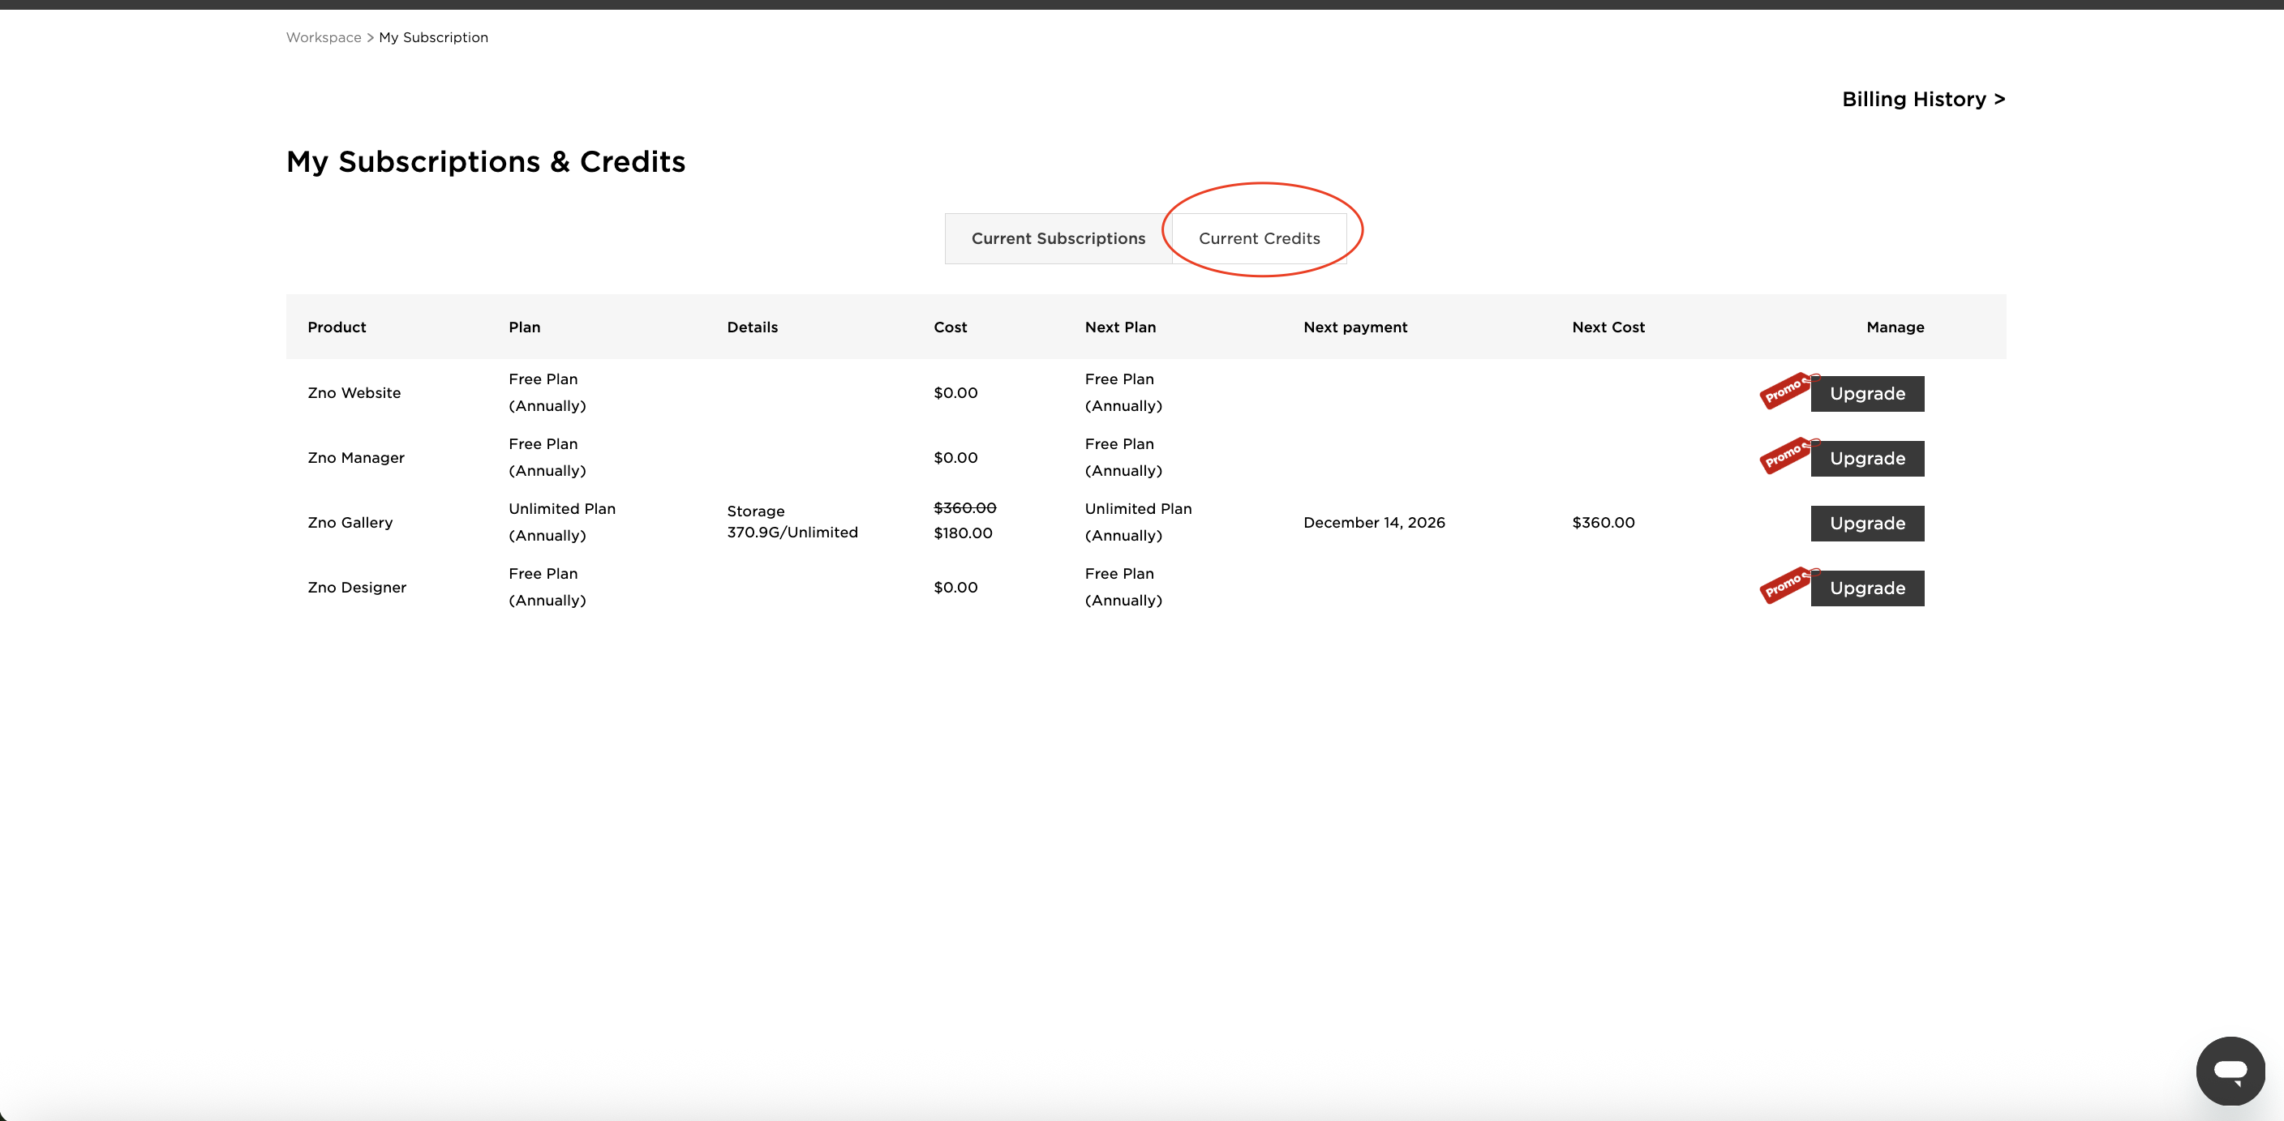Viewport: 2284px width, 1121px height.
Task: Open Billing History link
Action: [1923, 99]
